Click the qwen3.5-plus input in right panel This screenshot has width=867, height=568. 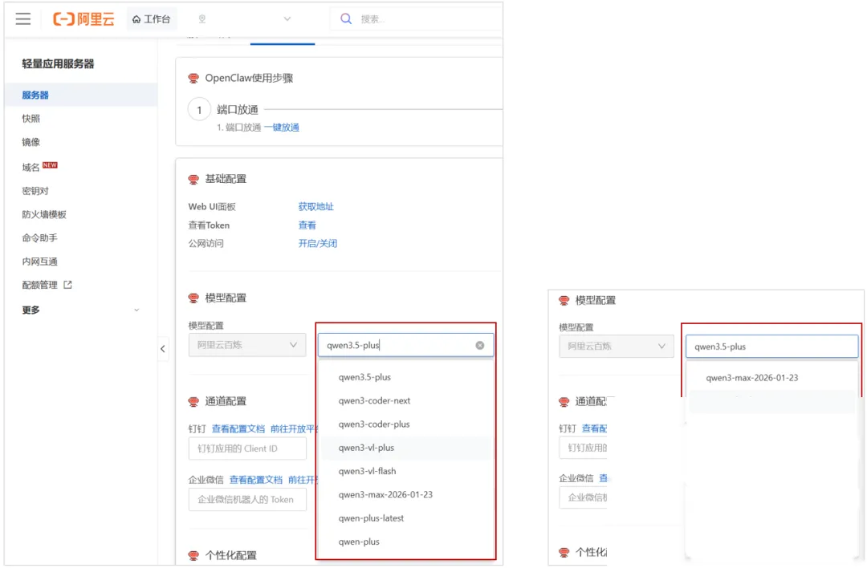pos(772,347)
